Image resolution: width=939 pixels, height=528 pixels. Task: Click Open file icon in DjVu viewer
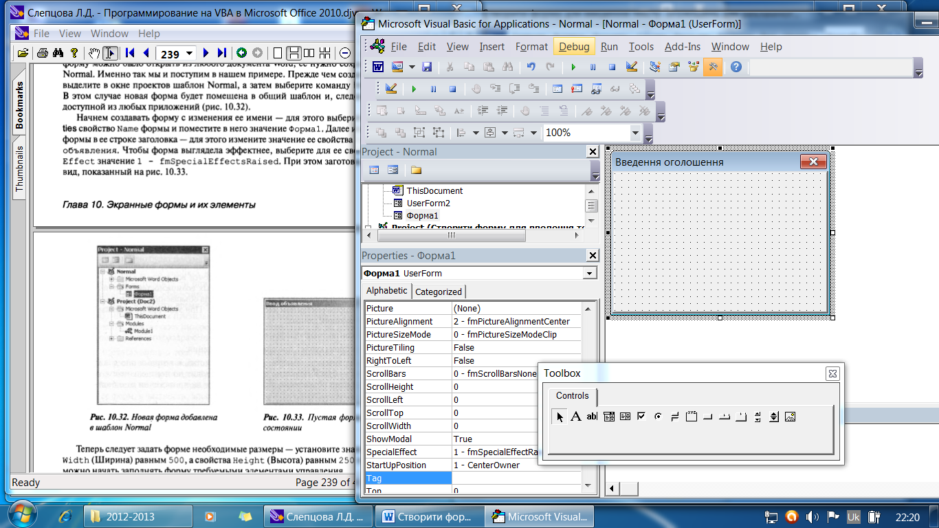(x=23, y=53)
